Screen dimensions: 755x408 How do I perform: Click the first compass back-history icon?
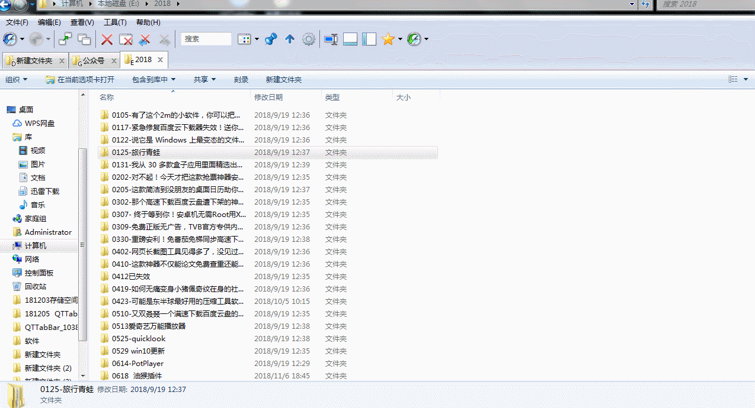tap(10, 40)
